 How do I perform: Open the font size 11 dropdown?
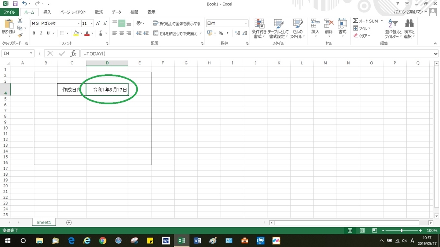92,23
